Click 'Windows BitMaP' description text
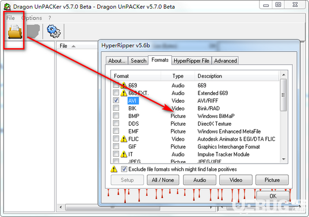Viewport: 309px width, 217px height. point(216,116)
